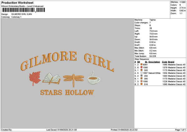Viewport: 187px width, 132px height.
Task: Click the Trims value '26'
Action: [x=151, y=28]
